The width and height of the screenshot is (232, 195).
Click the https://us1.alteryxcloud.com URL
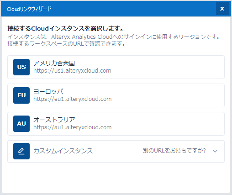(x=72, y=71)
